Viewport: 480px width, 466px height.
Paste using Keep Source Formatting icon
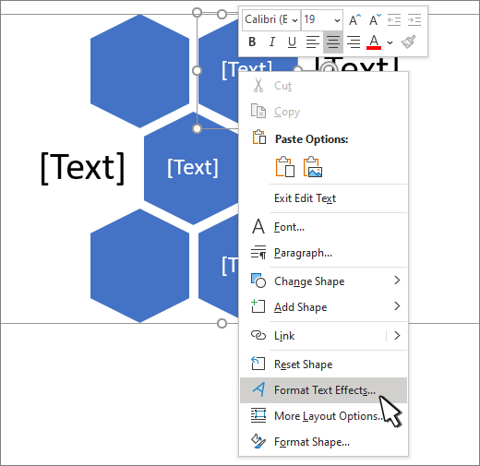coord(285,167)
